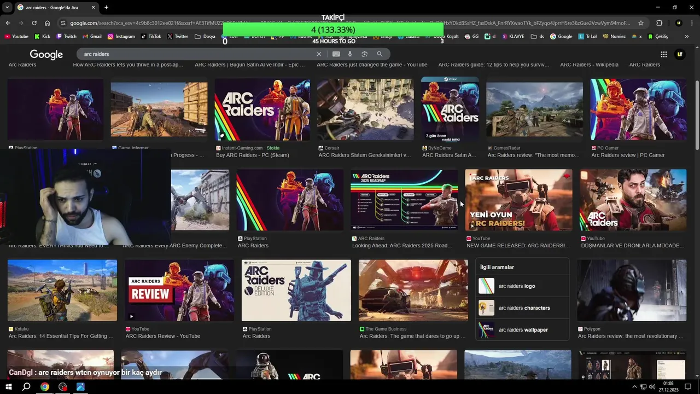
Task: Click 'Looking Ahead: ARC Raiders 2025 Road...' caption
Action: 402,246
